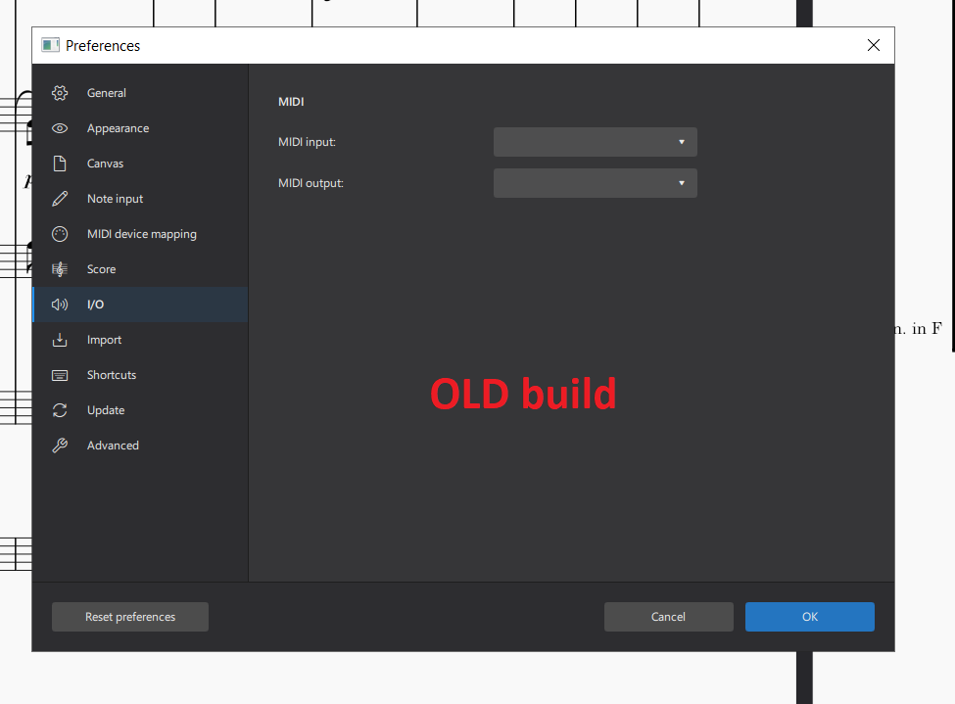Click the Preferences window app icon
The image size is (955, 704).
(x=51, y=45)
